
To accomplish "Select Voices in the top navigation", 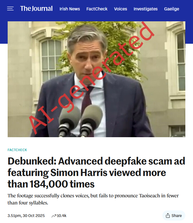I will [x=121, y=9].
